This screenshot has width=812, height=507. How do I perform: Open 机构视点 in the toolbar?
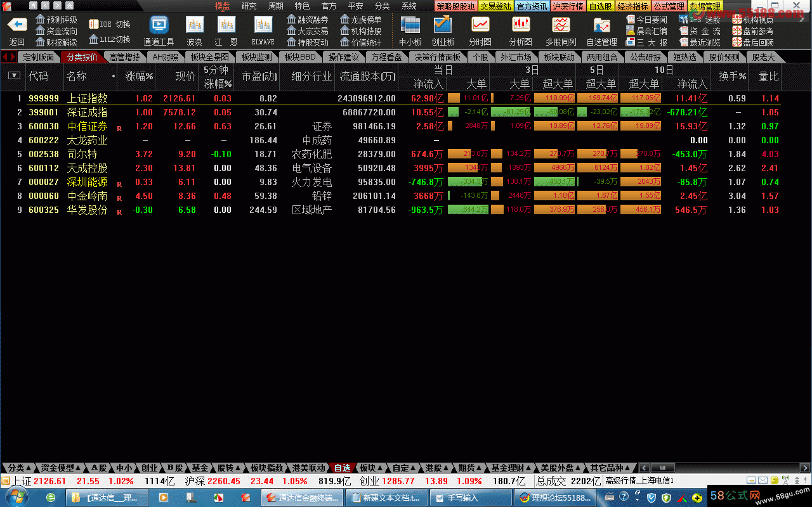[753, 20]
